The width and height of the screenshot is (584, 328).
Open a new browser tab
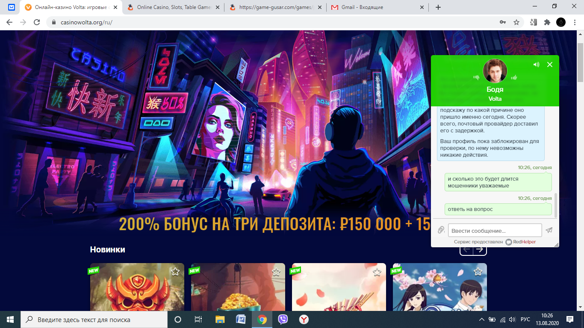(x=438, y=7)
